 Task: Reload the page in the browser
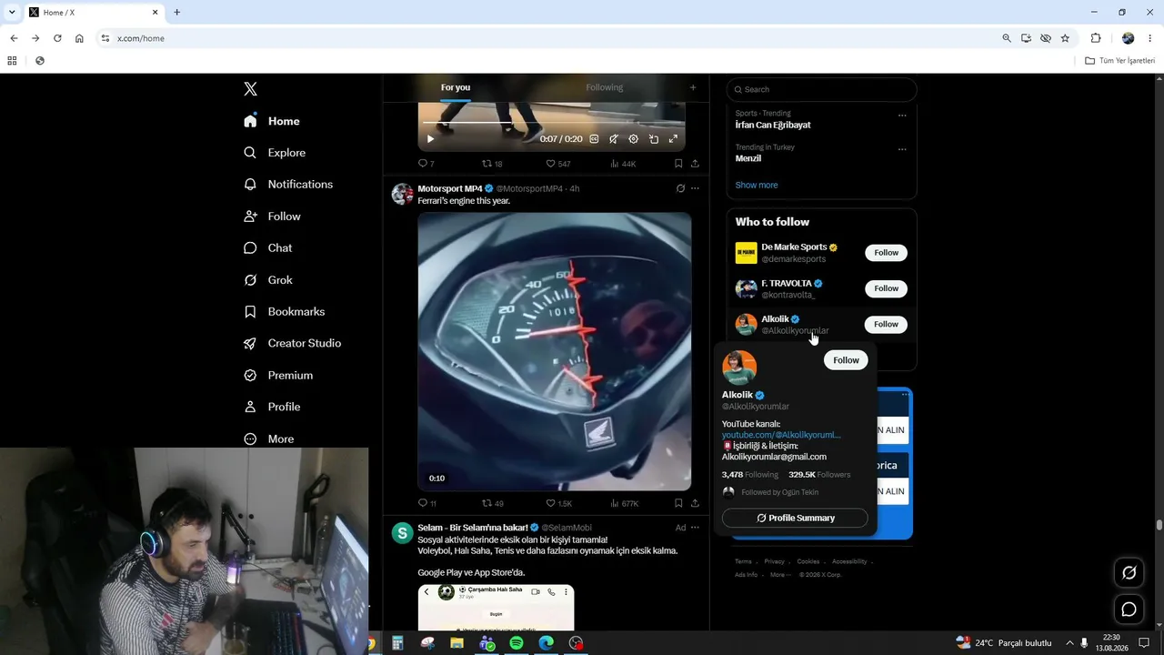tap(57, 38)
